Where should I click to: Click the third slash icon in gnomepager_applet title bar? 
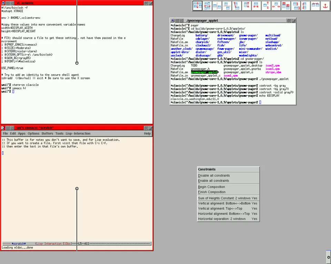coord(182,21)
